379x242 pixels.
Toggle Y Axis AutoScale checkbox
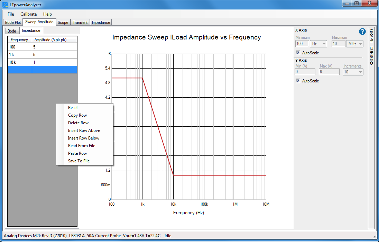(298, 81)
